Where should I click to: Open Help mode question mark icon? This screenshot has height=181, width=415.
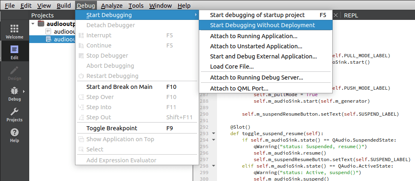14,135
